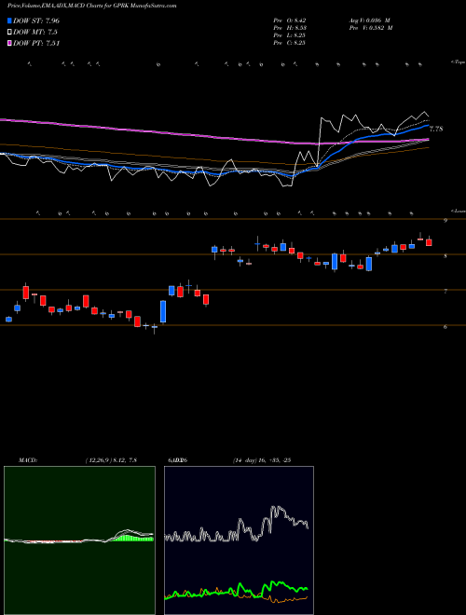
Task: Click the chart title mentioning GPRK MunafaSutra.com
Action: [x=91, y=6]
